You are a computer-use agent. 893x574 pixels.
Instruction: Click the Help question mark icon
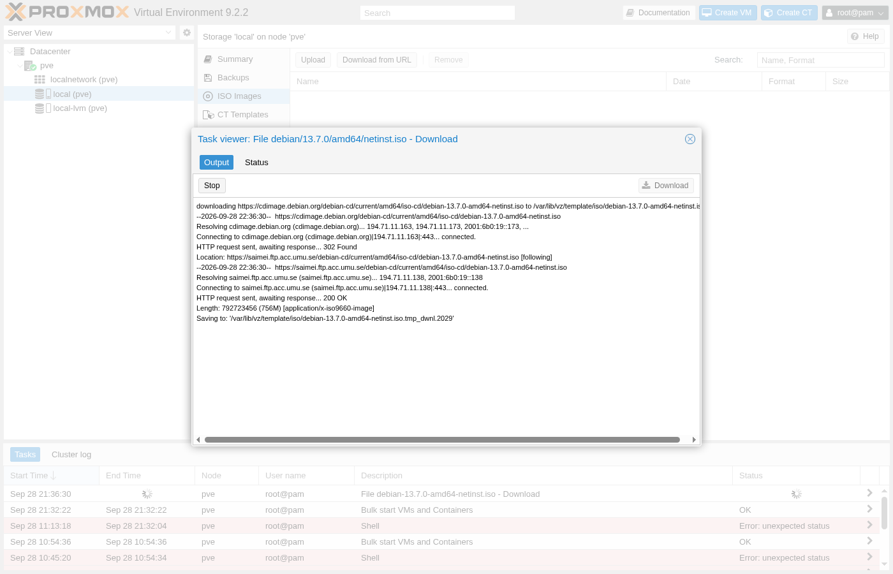(855, 36)
